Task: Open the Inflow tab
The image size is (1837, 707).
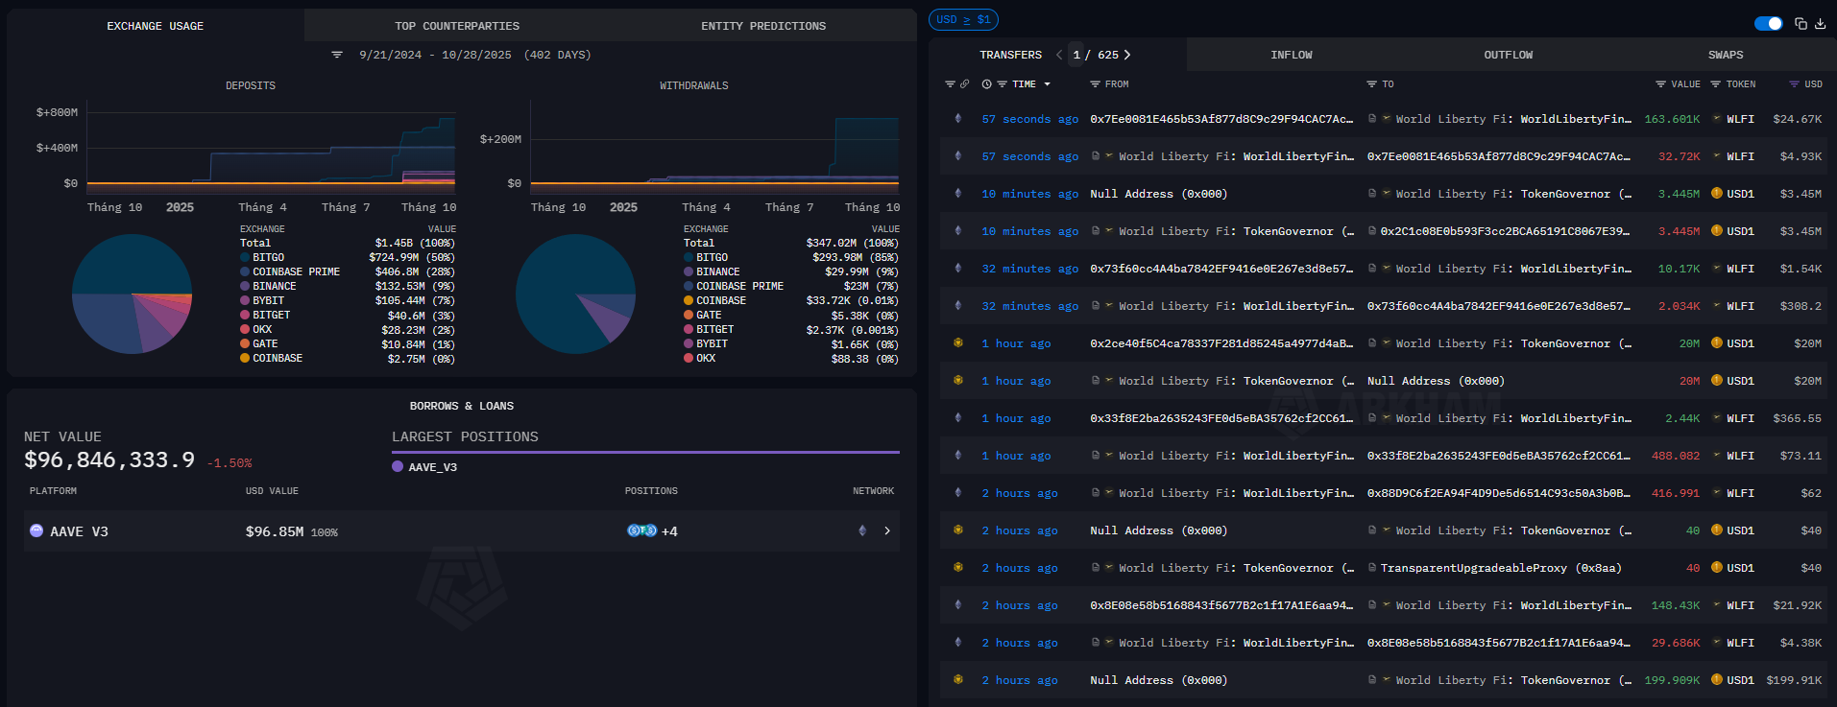Action: (x=1291, y=55)
